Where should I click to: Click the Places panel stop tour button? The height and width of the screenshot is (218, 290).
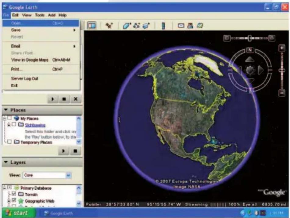pyautogui.click(x=75, y=151)
